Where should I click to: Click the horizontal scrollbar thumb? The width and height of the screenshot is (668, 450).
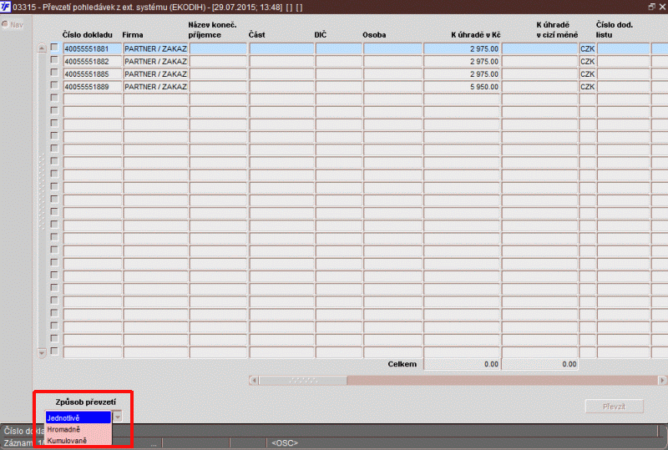point(303,380)
